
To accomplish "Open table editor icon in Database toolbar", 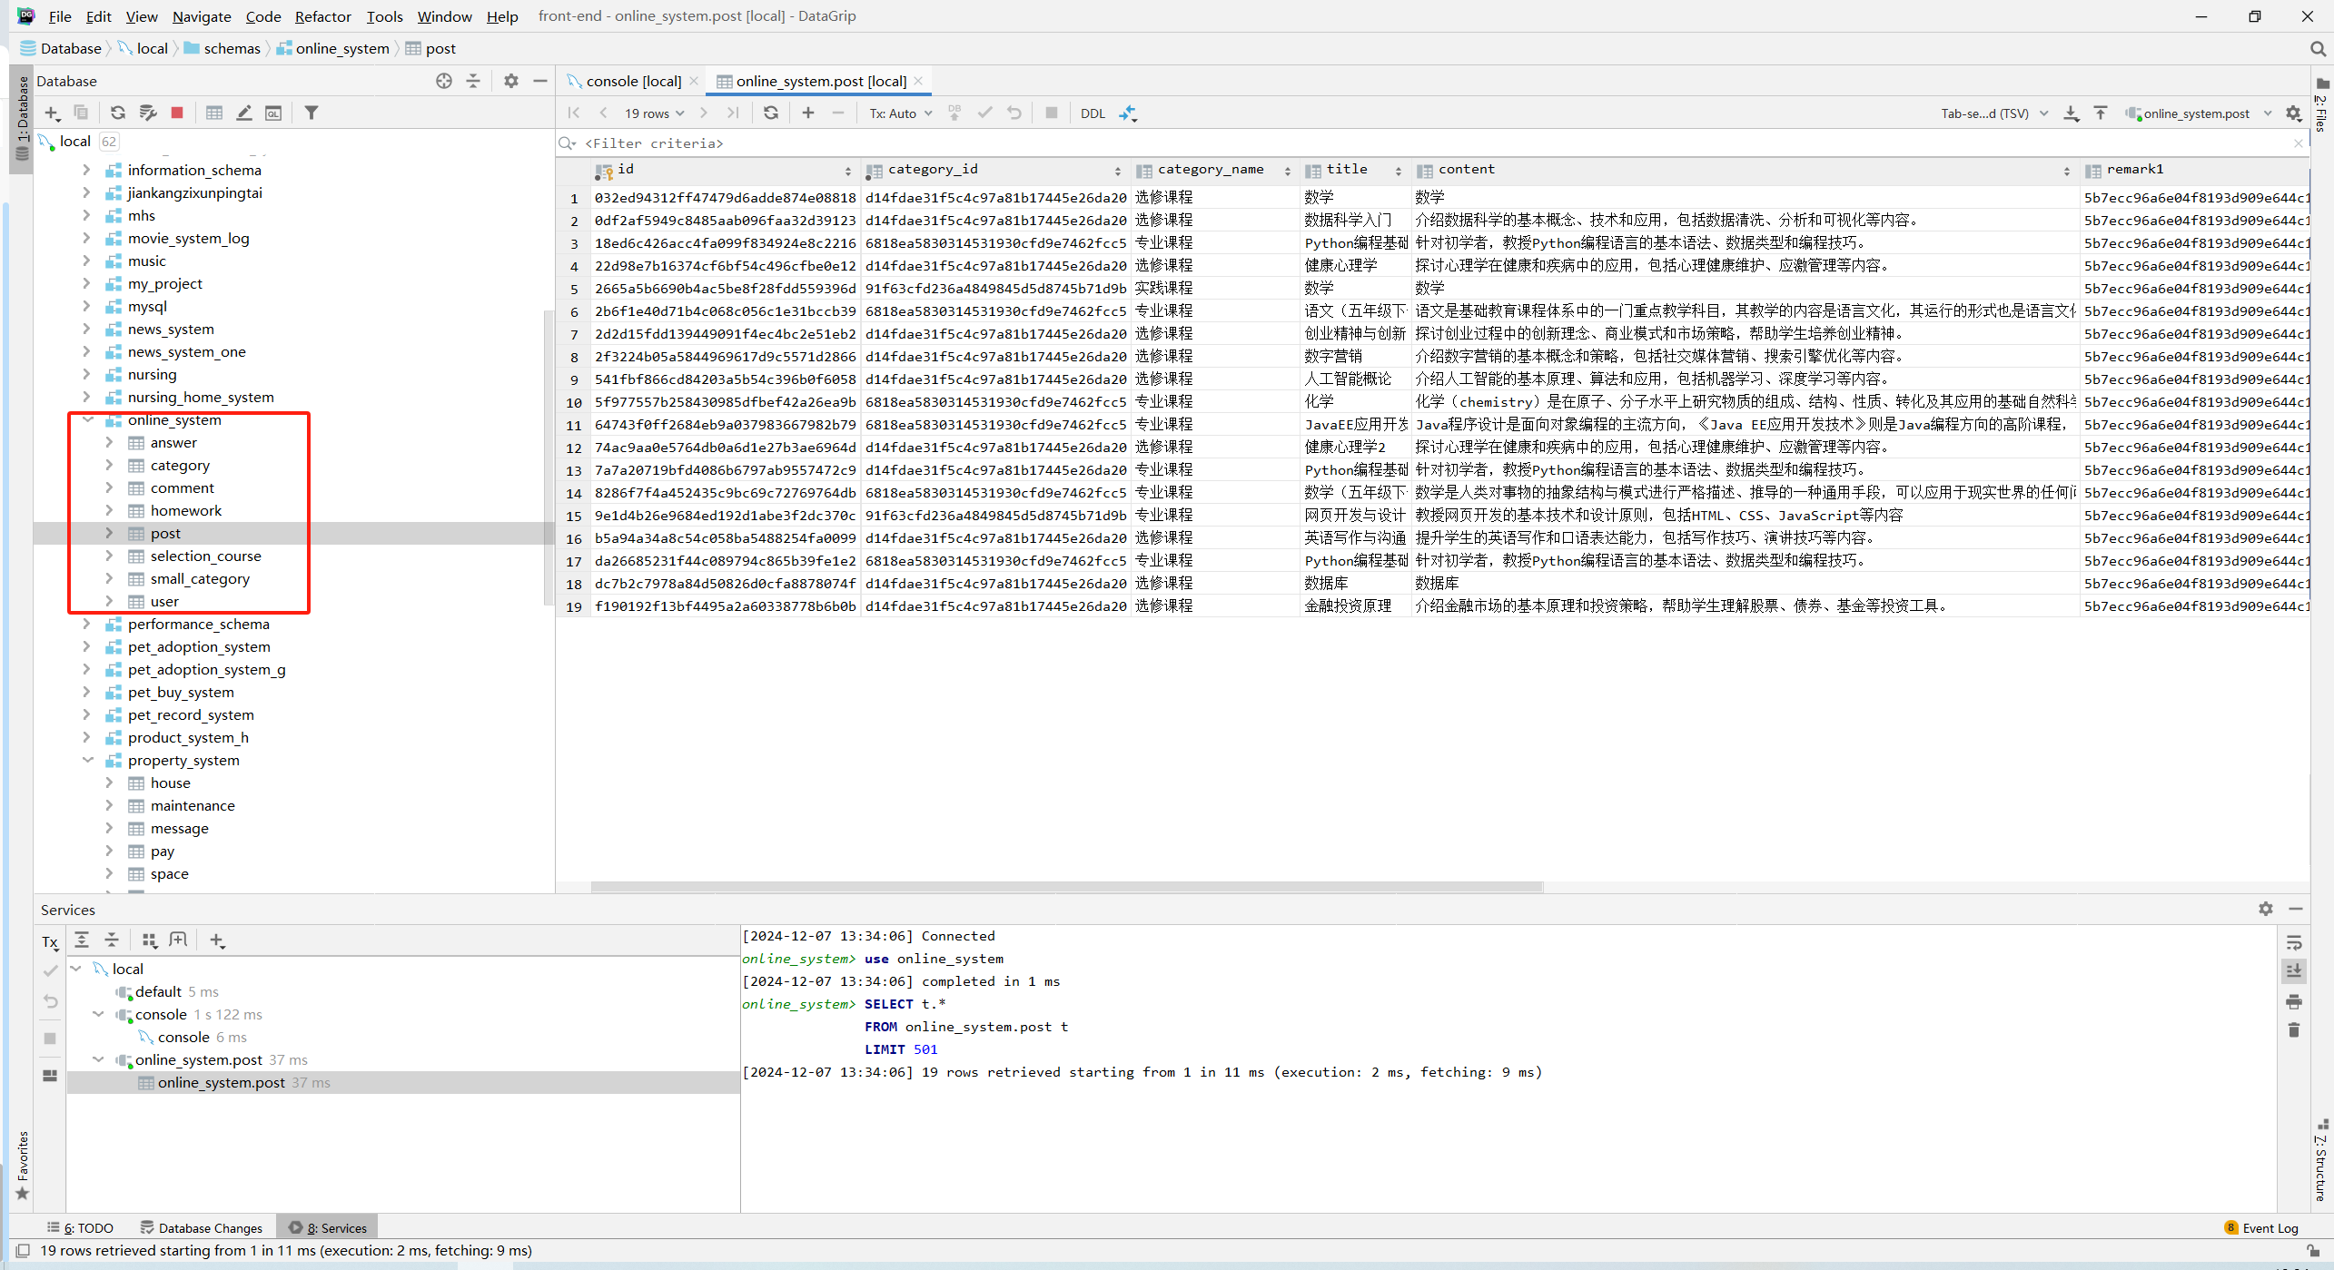I will click(x=214, y=113).
